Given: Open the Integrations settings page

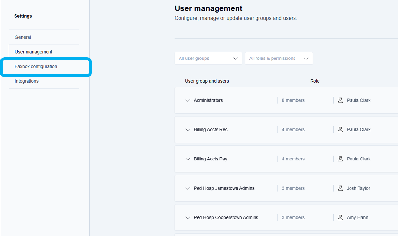Looking at the screenshot, I should point(27,81).
